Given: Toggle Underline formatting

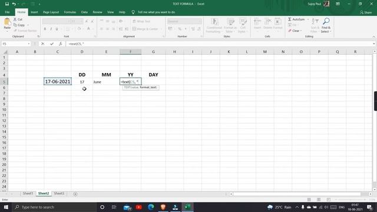Looking at the screenshot, I should pyautogui.click(x=57, y=29).
